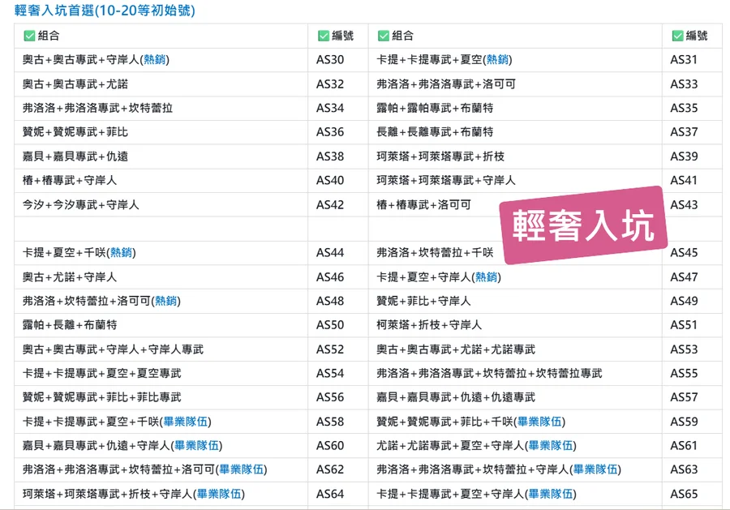Click the AS55 code cell
The height and width of the screenshot is (510, 730).
point(684,374)
